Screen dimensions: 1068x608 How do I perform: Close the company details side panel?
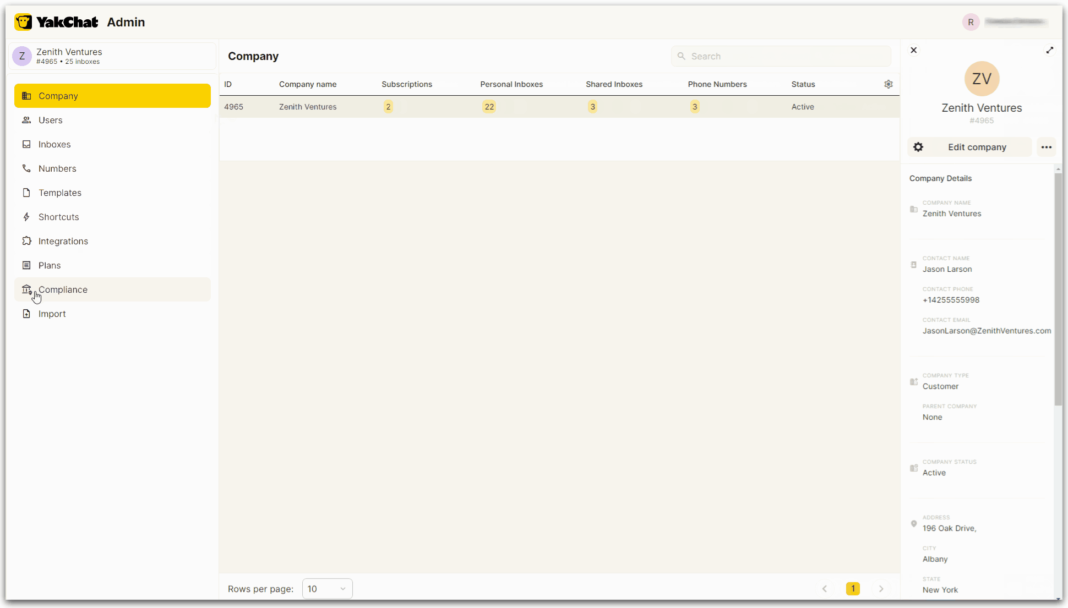point(913,50)
